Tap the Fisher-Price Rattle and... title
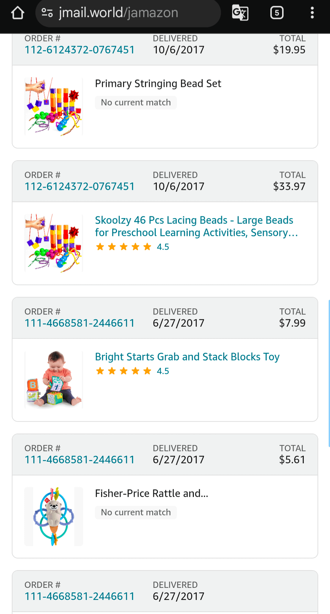The height and width of the screenshot is (614, 330). 152,493
